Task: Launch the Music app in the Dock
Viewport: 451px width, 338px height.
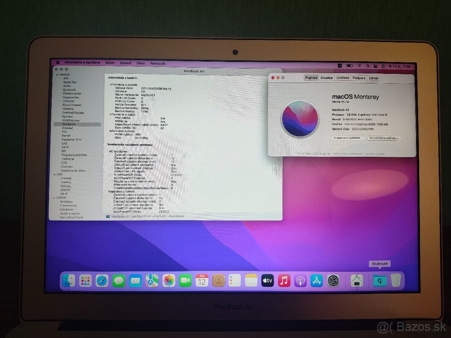Action: (284, 281)
